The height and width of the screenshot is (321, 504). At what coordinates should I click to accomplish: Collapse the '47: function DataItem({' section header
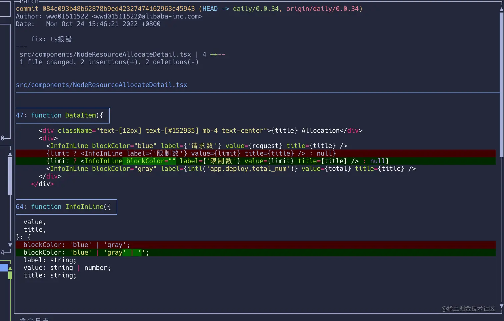63,115
